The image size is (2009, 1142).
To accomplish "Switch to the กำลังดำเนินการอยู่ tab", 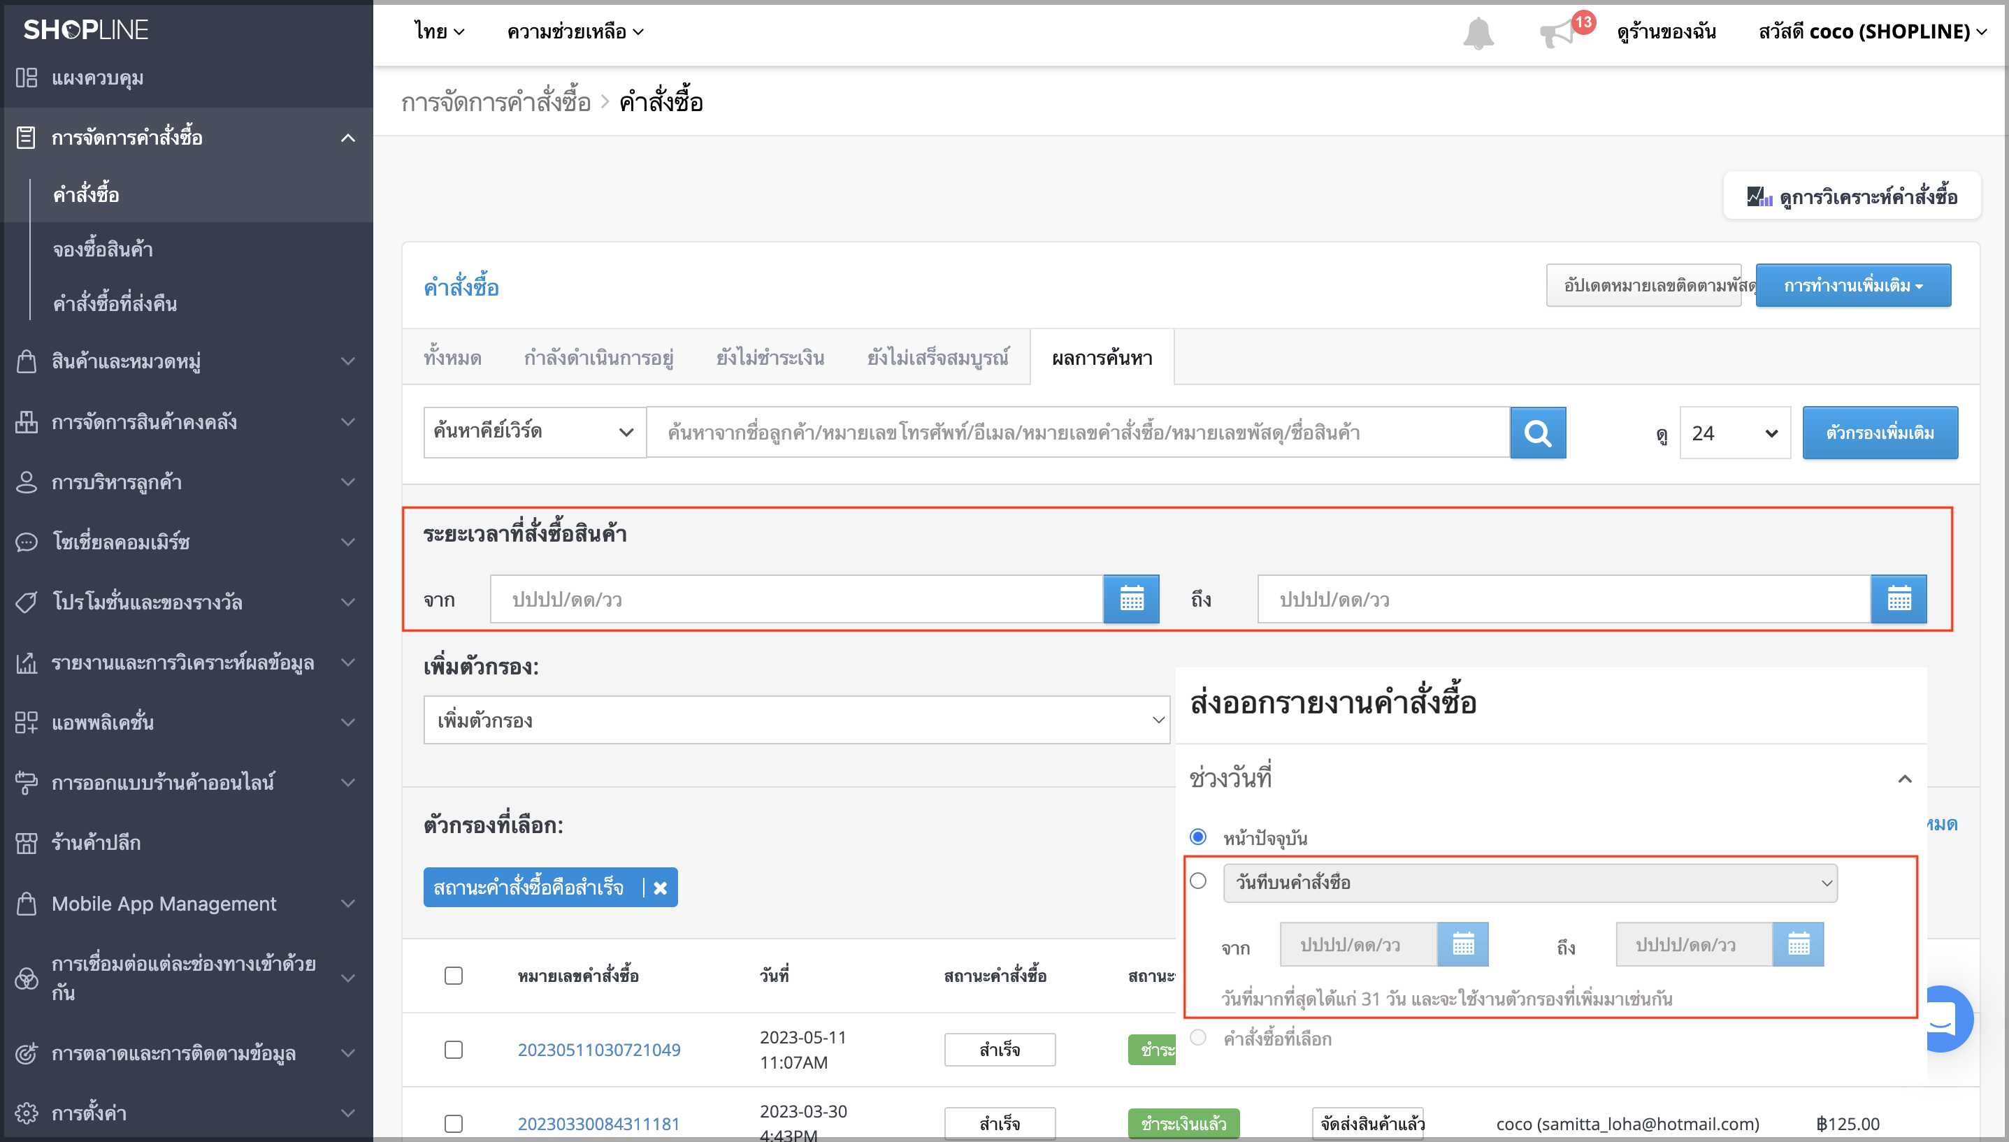I will coord(598,358).
